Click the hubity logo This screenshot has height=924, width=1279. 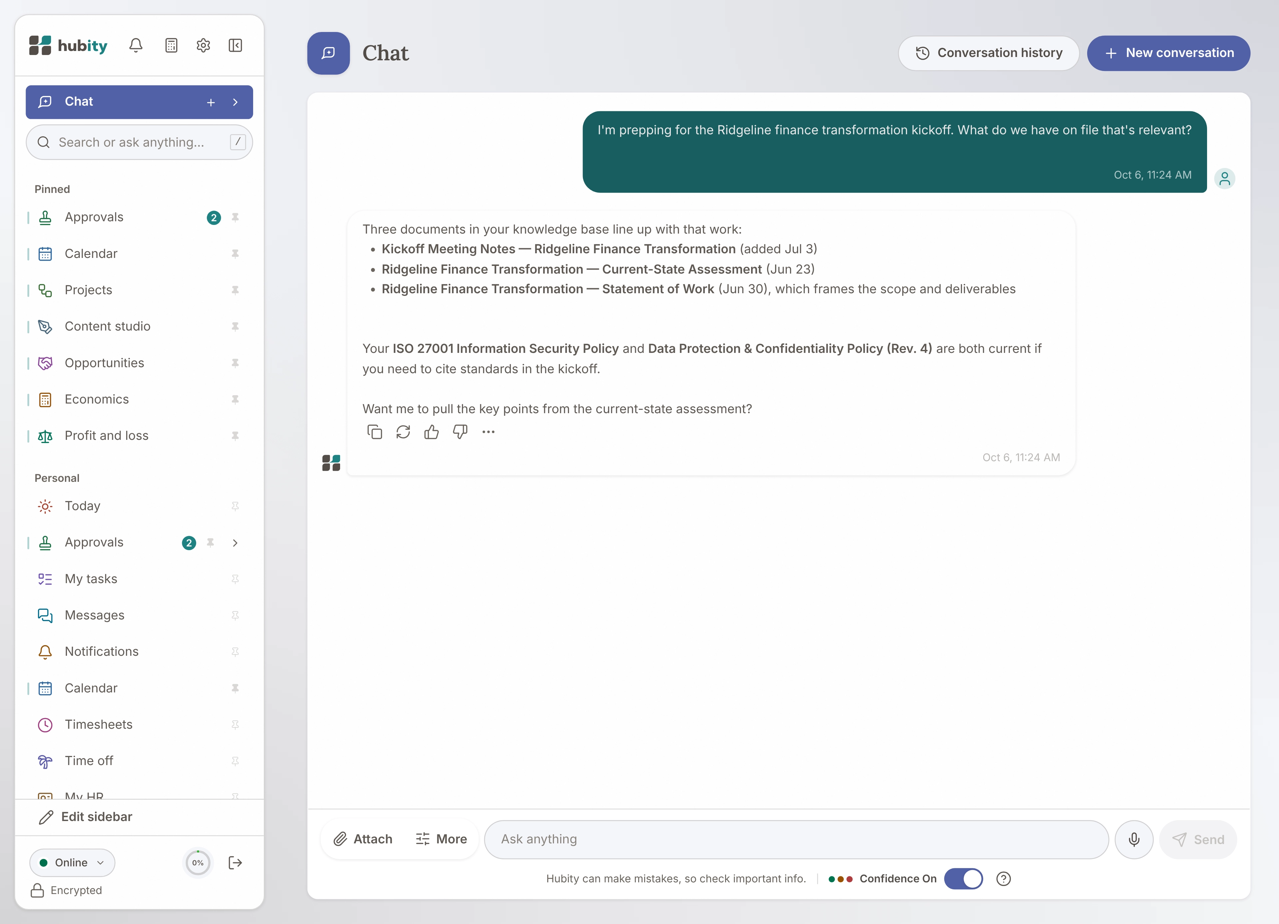(x=69, y=46)
